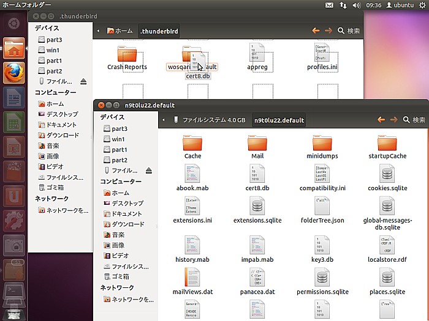Open the mail indicator in top panel
429x321 pixels.
pos(329,5)
